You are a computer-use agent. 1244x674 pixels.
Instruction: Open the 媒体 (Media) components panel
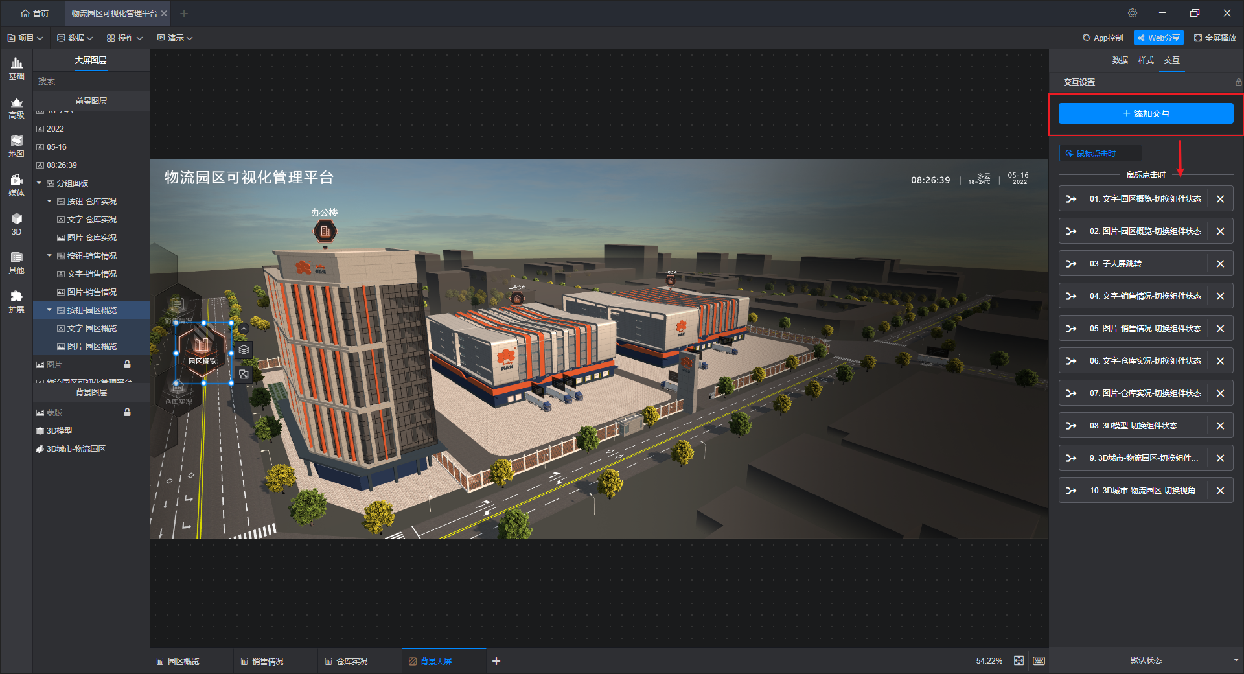(16, 185)
